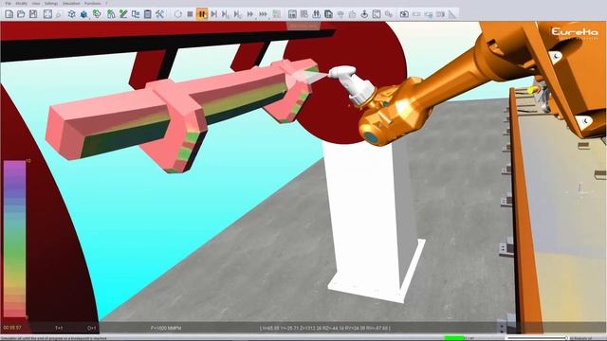The height and width of the screenshot is (341, 607).
Task: Fit the view with the expand-arrows icon
Action: [47, 14]
